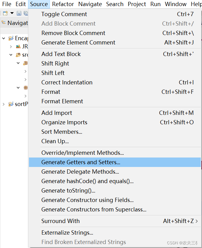Select the src source folder icon

(18, 55)
